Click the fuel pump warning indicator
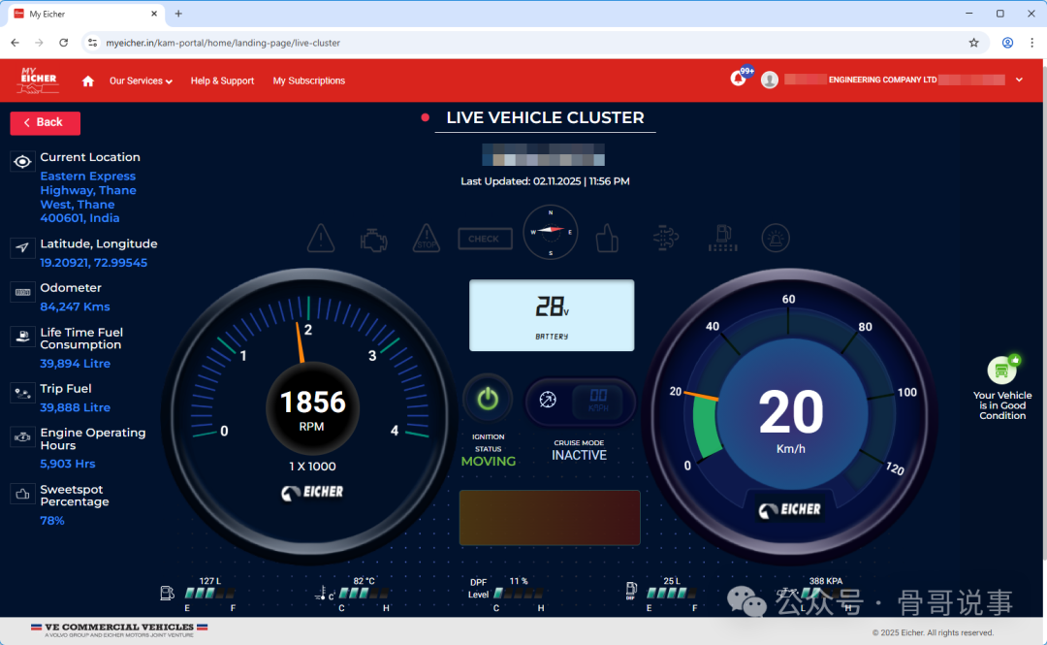1047x645 pixels. click(722, 238)
